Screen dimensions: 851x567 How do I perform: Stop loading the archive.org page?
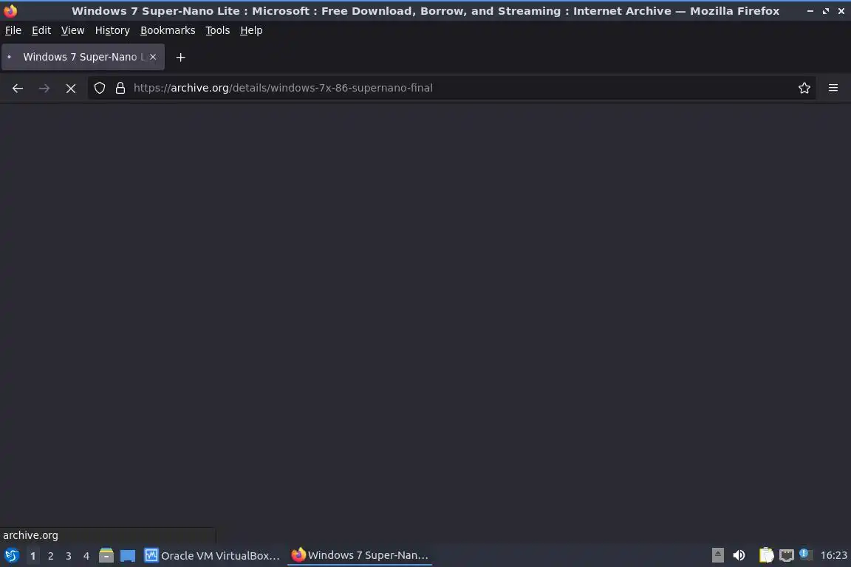[x=71, y=88]
